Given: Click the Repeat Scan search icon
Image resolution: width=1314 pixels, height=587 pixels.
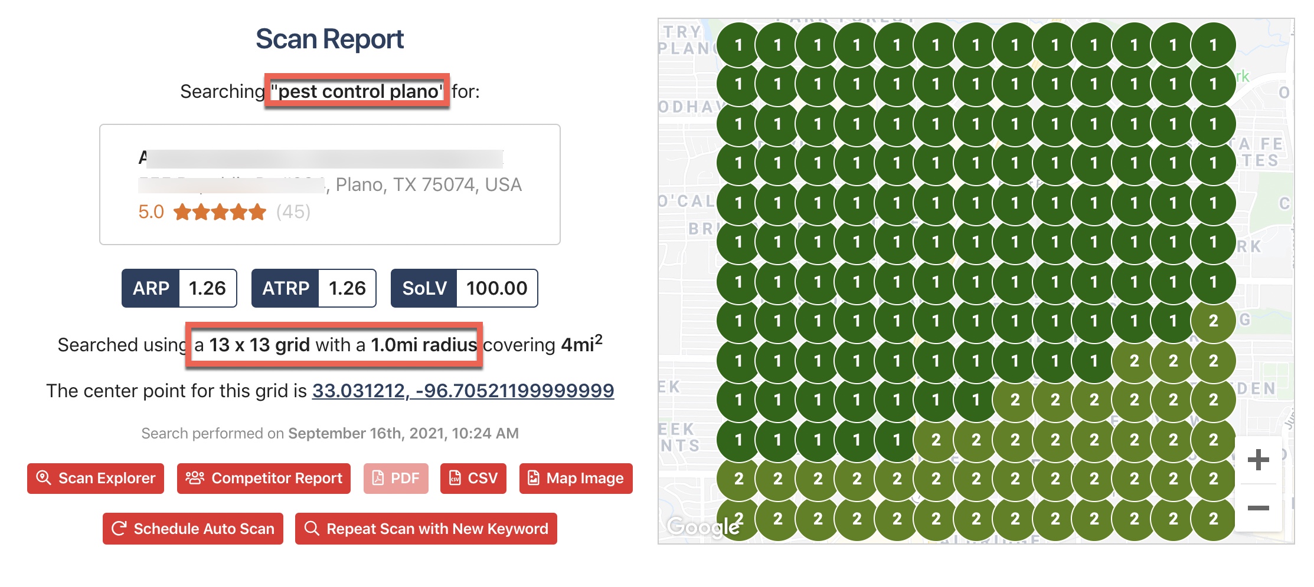Looking at the screenshot, I should (x=312, y=529).
